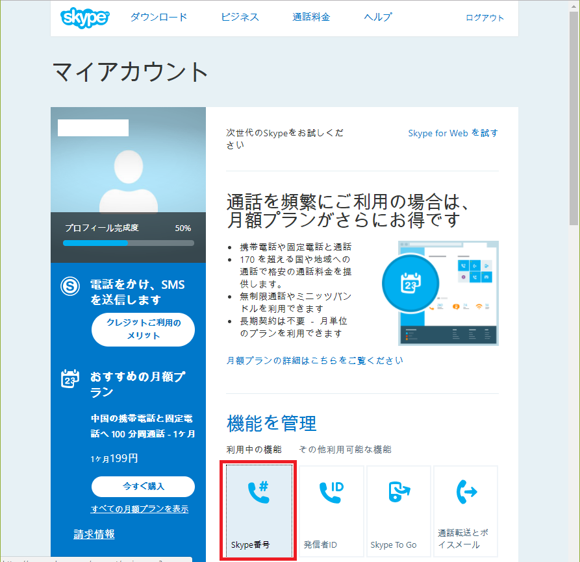Click the 今すぐ購入 button

pos(143,486)
